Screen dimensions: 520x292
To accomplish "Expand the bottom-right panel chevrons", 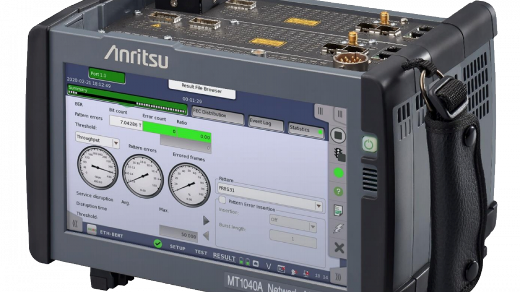I will (x=338, y=276).
